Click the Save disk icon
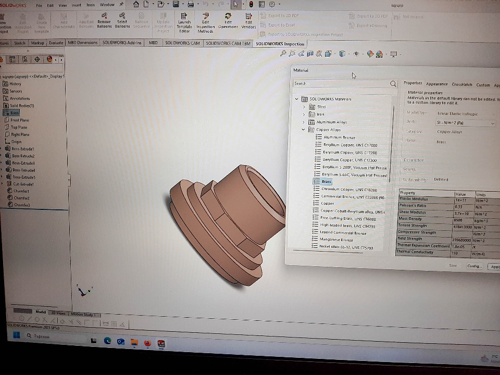This screenshot has width=500, height=375. tap(176, 4)
